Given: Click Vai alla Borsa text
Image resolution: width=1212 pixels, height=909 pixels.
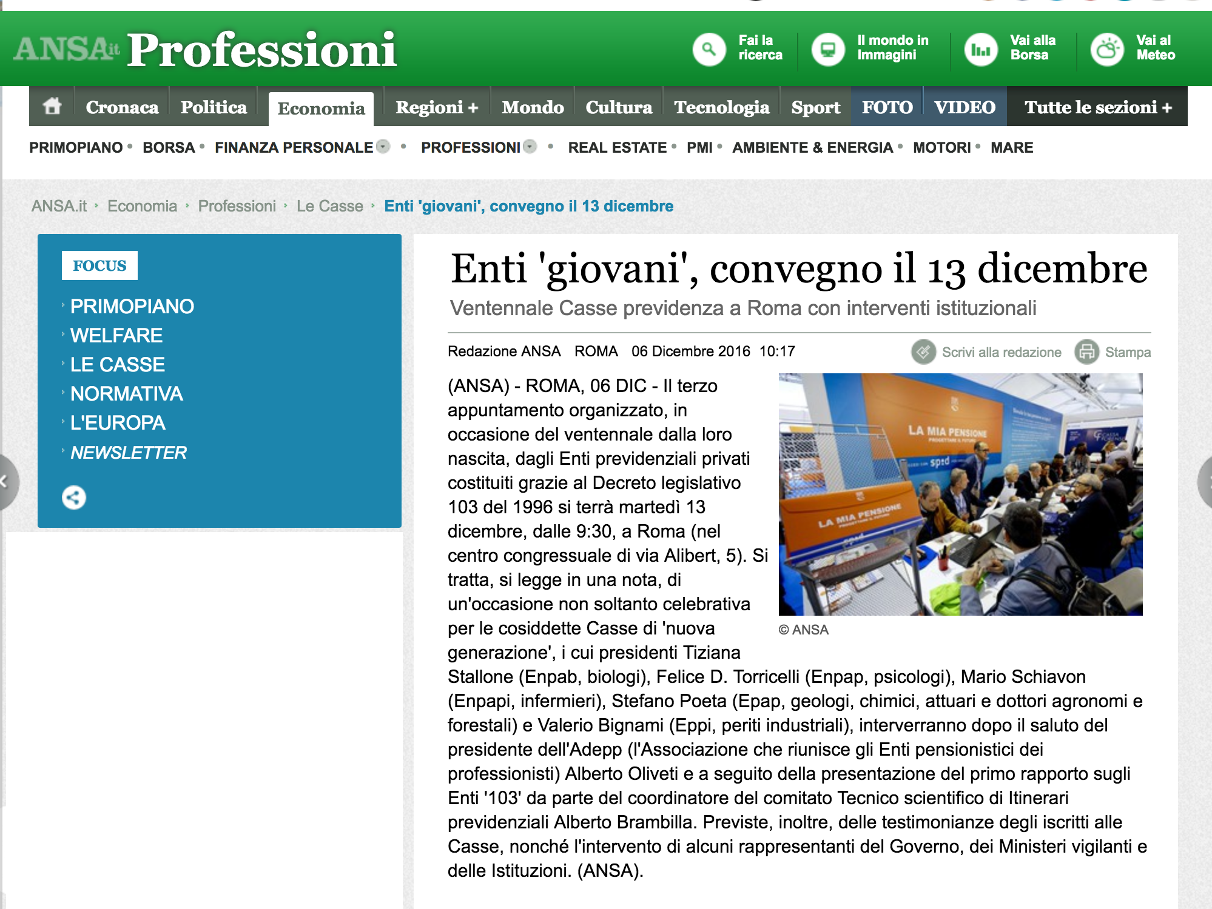Looking at the screenshot, I should [x=1032, y=48].
